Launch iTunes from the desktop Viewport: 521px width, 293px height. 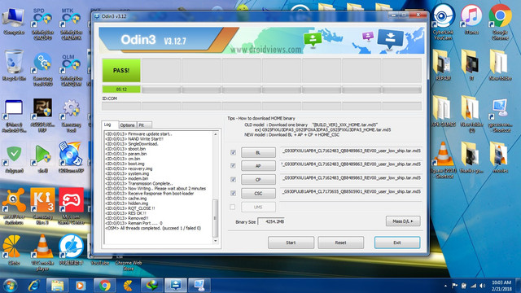[x=471, y=20]
